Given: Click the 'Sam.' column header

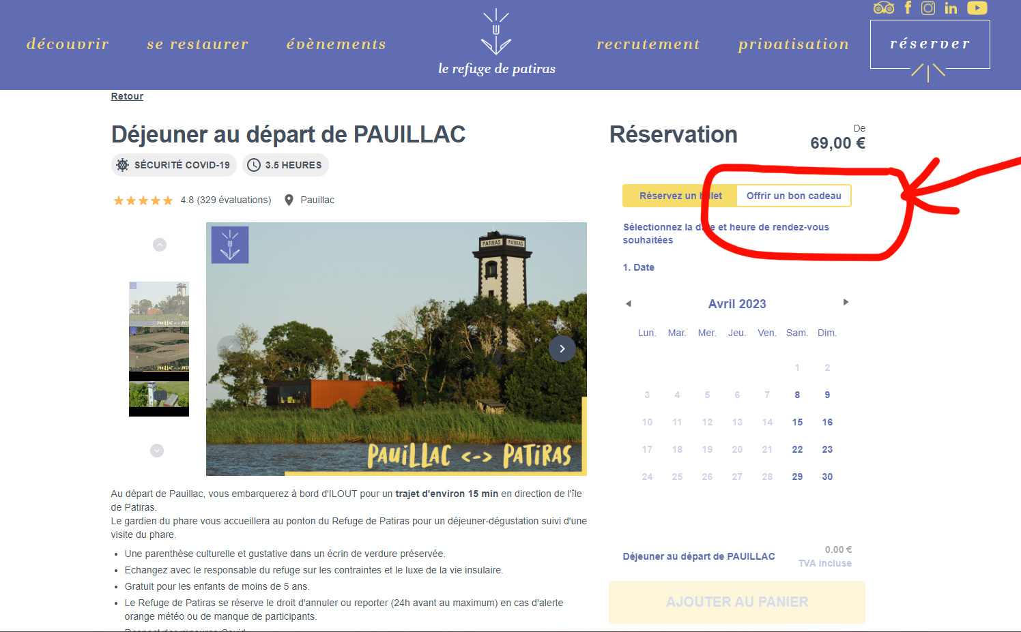Looking at the screenshot, I should tap(797, 333).
